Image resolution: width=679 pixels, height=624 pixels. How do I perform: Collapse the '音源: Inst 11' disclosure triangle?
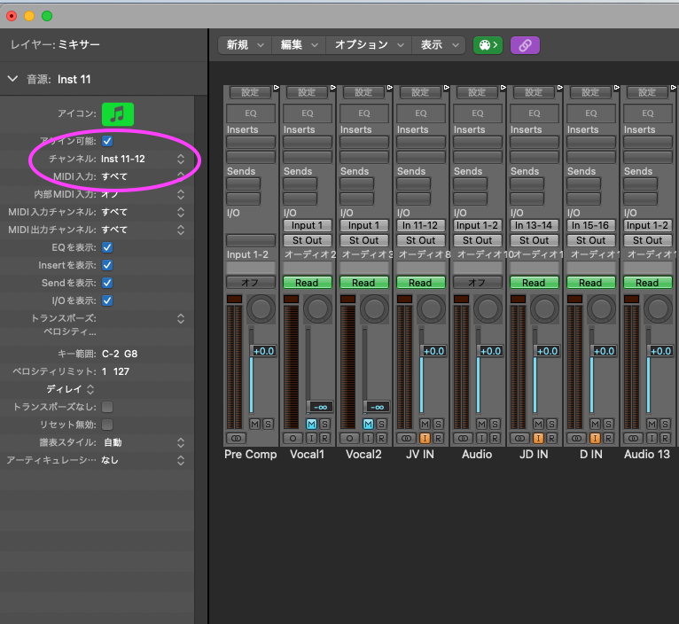pos(12,79)
